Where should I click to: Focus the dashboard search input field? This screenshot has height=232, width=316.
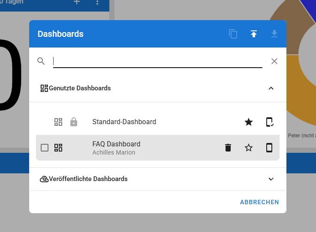coord(158,61)
